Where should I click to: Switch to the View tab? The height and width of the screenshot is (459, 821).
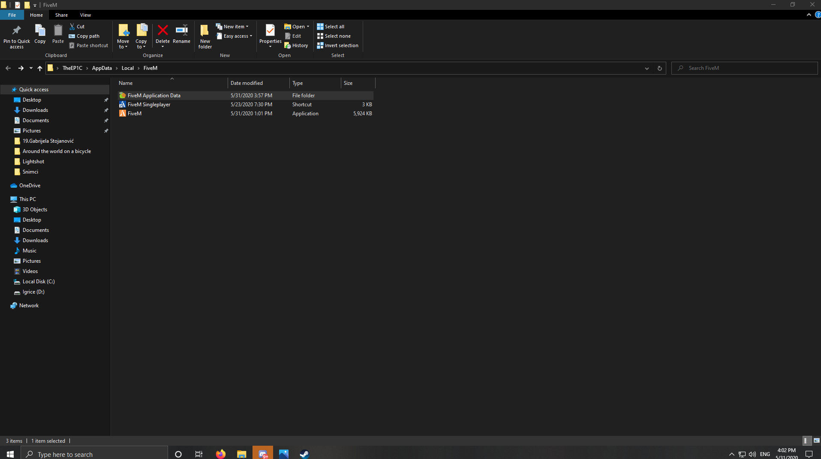[85, 15]
